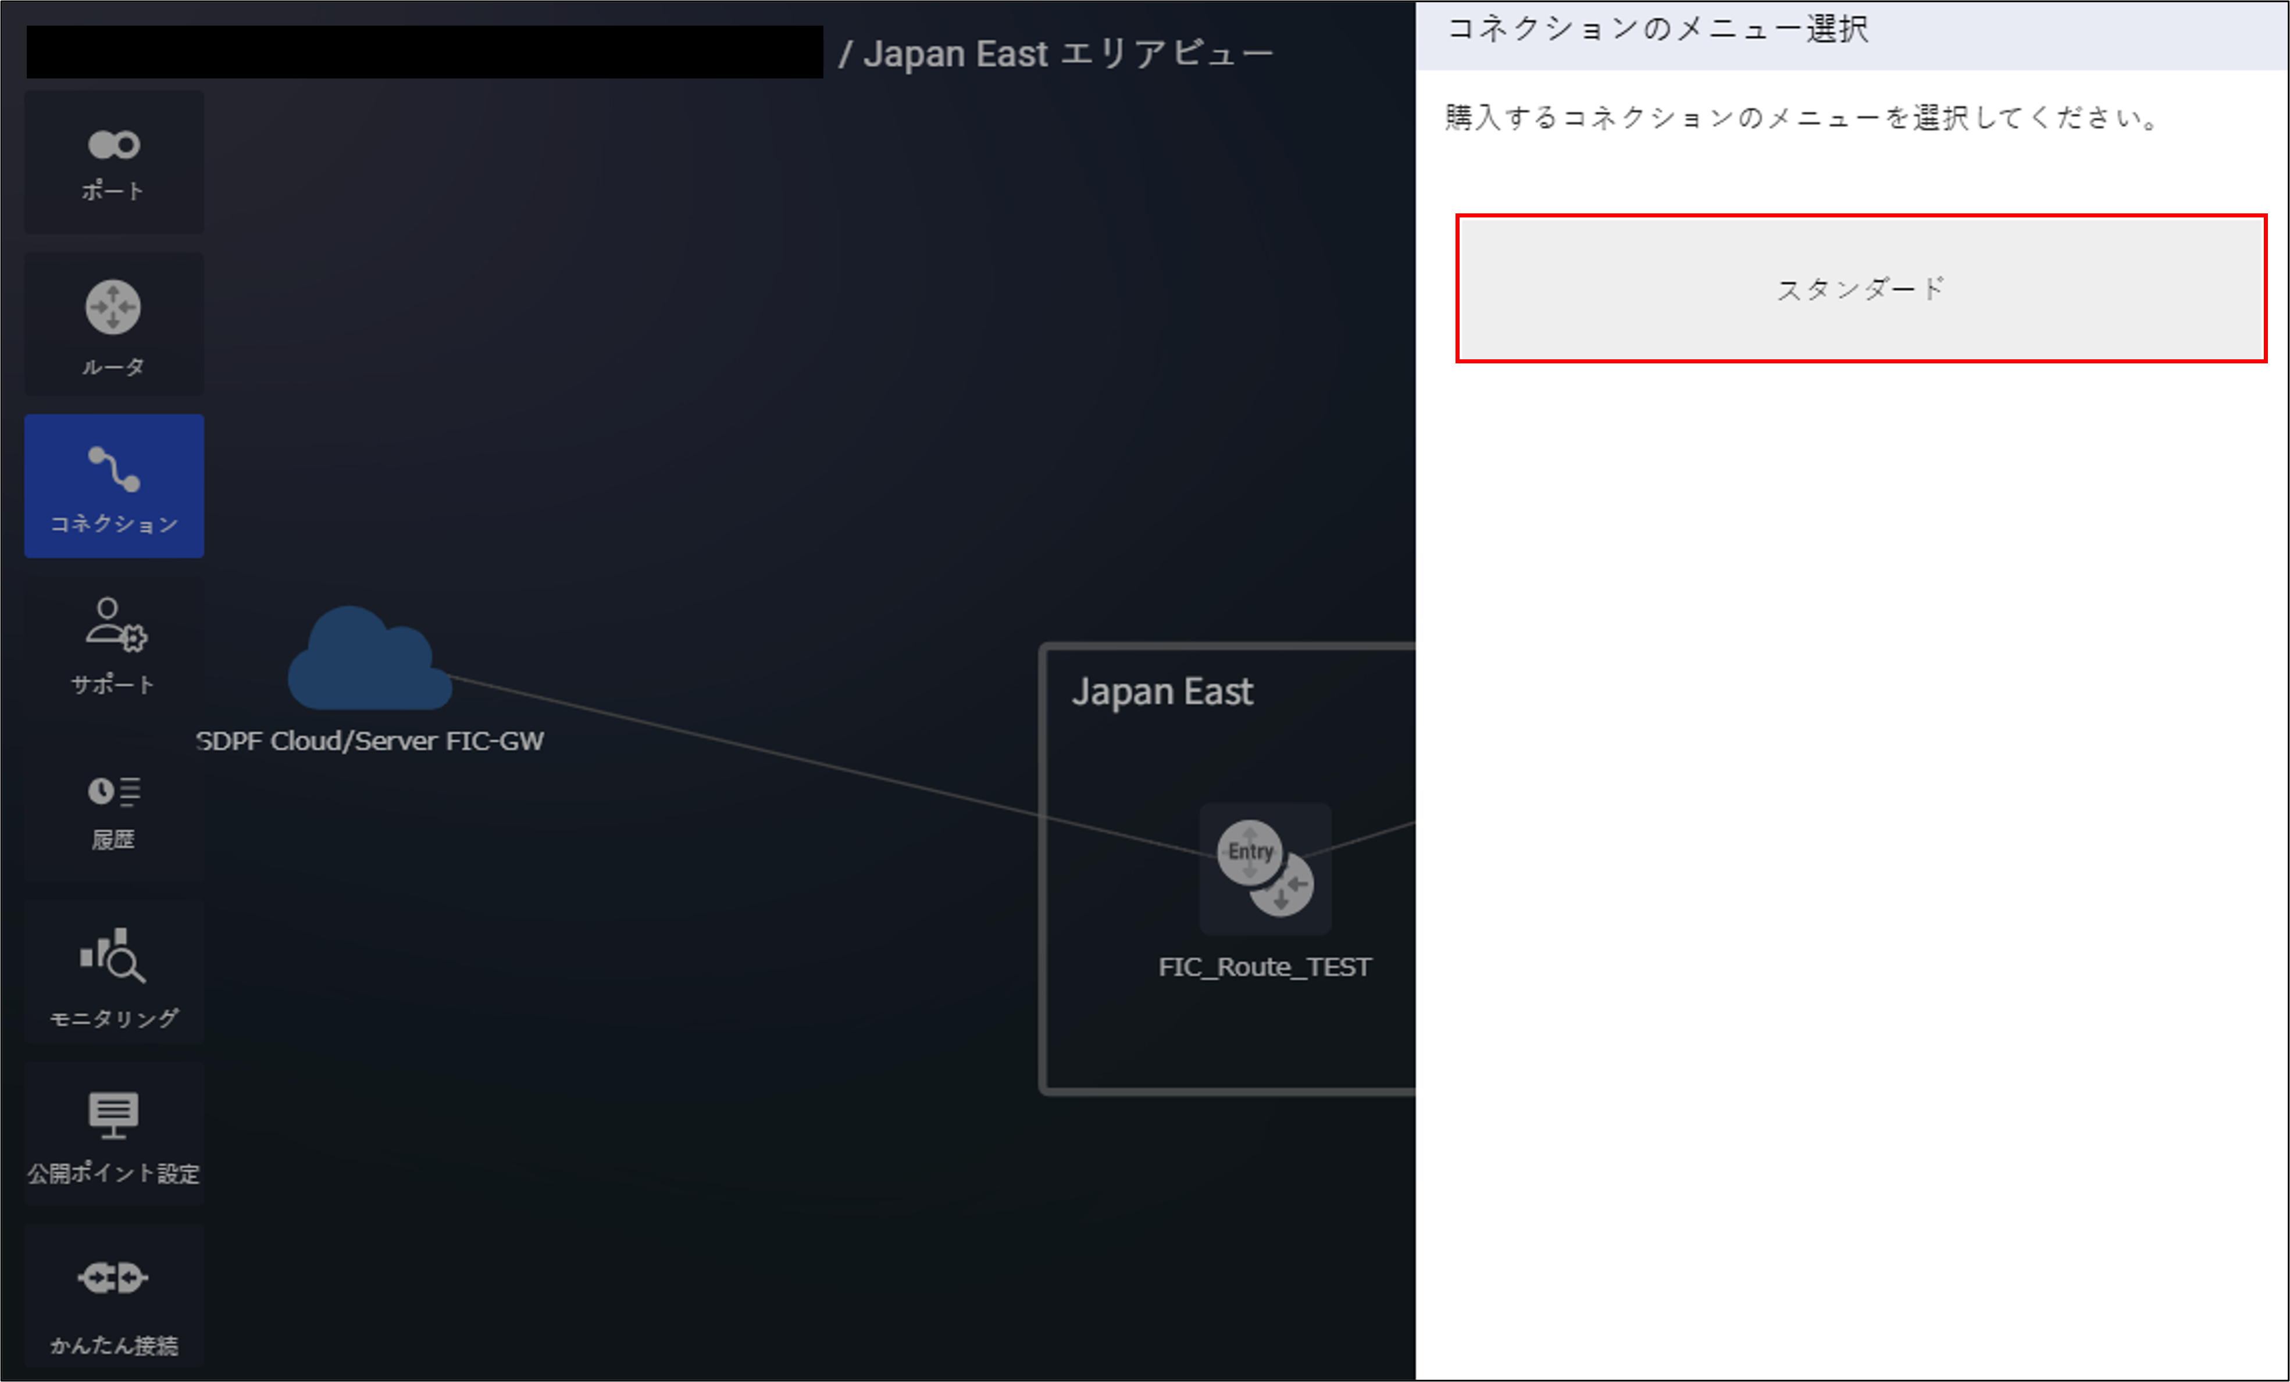Click the Japan East area box label
2290x1382 pixels.
pyautogui.click(x=1162, y=692)
